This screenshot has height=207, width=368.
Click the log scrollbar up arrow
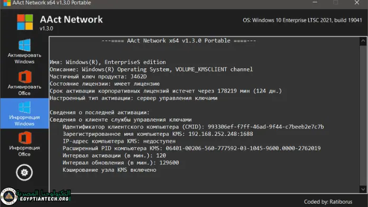click(x=363, y=41)
